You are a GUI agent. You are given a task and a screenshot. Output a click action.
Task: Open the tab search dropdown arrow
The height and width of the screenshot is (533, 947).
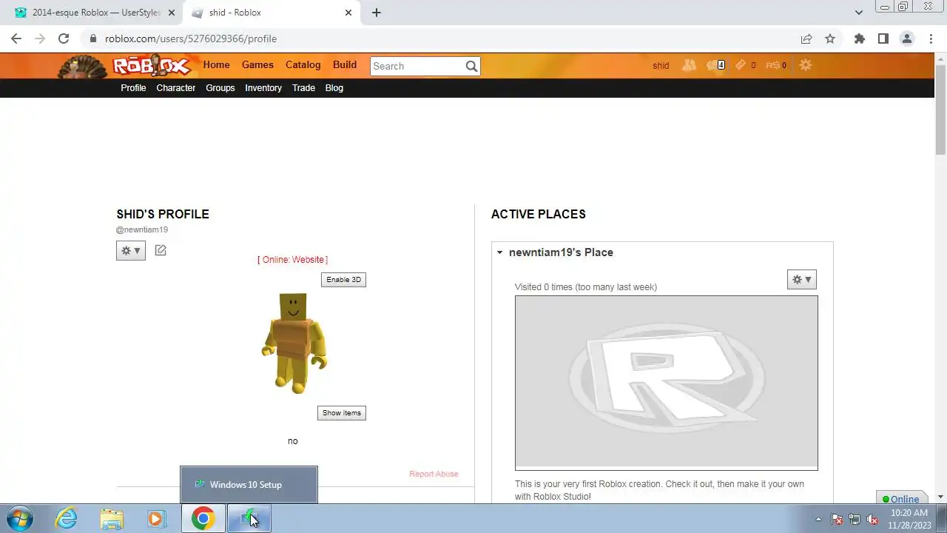point(859,13)
